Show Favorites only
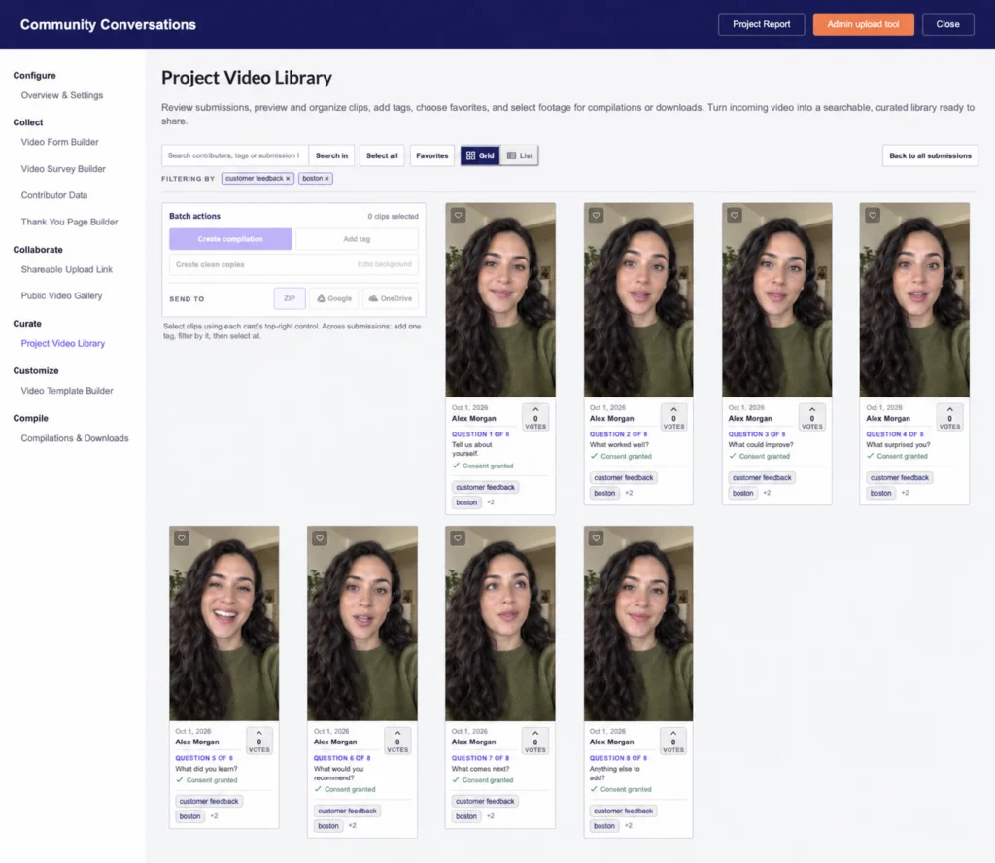Viewport: 995px width, 863px height. [x=432, y=155]
